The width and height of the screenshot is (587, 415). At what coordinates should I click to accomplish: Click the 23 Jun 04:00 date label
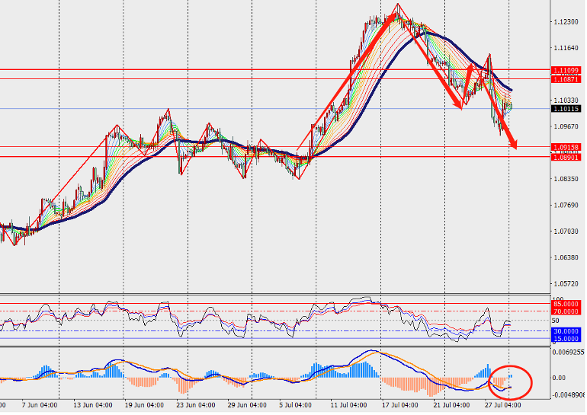[x=195, y=405]
